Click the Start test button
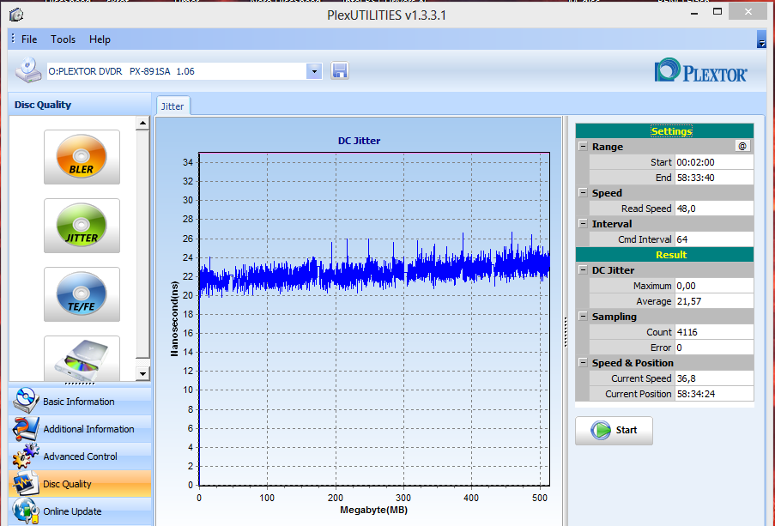775x526 pixels. tap(614, 431)
